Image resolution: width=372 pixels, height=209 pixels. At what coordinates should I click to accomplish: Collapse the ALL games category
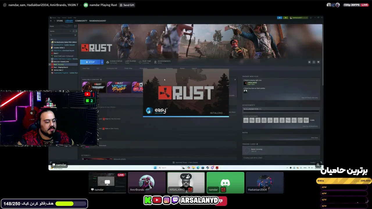pyautogui.click(x=52, y=39)
